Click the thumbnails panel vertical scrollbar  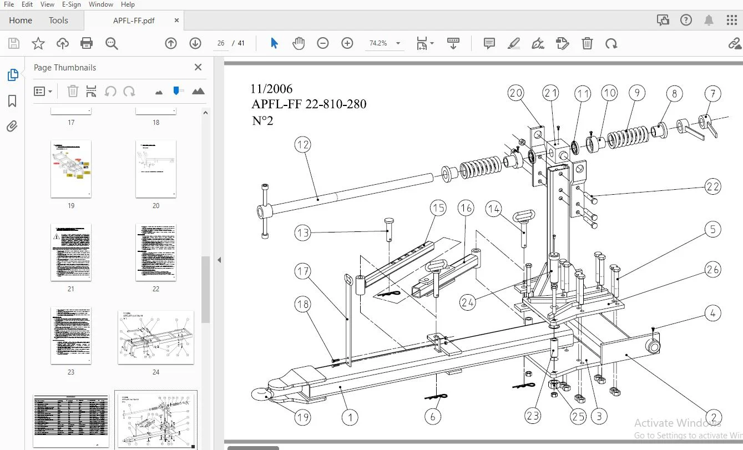pos(205,289)
